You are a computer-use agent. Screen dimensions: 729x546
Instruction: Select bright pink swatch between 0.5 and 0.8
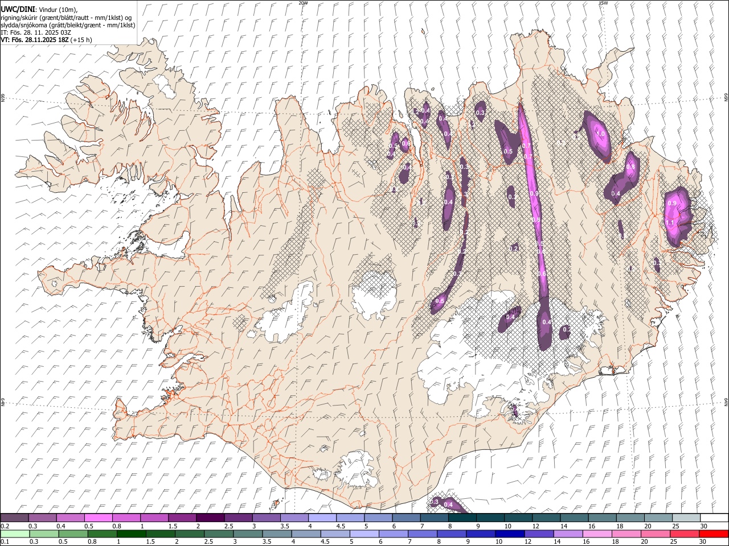pos(99,518)
